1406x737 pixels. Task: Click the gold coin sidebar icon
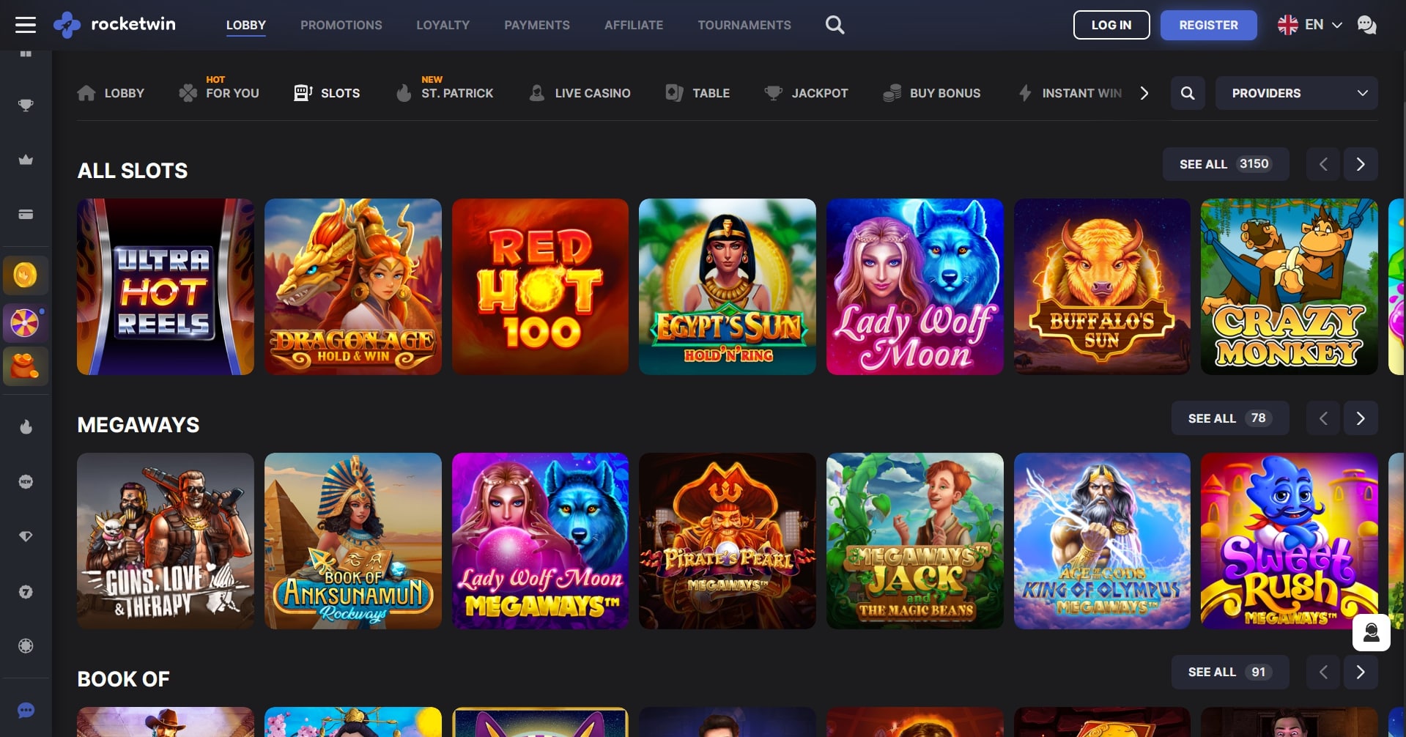pos(26,275)
